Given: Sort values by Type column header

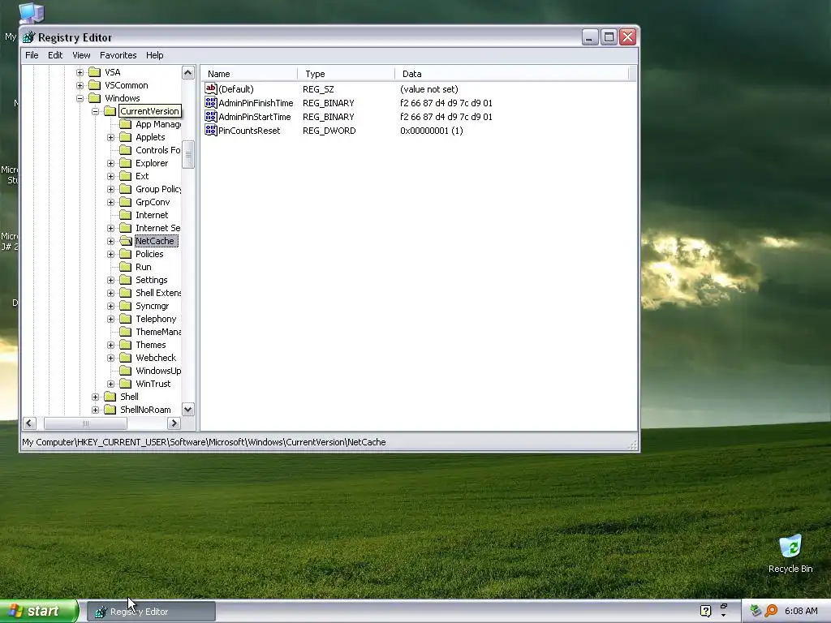Looking at the screenshot, I should [x=346, y=74].
